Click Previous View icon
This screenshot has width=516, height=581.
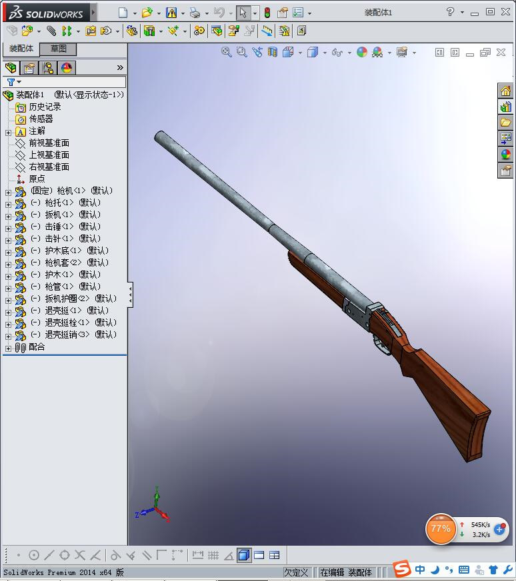257,52
